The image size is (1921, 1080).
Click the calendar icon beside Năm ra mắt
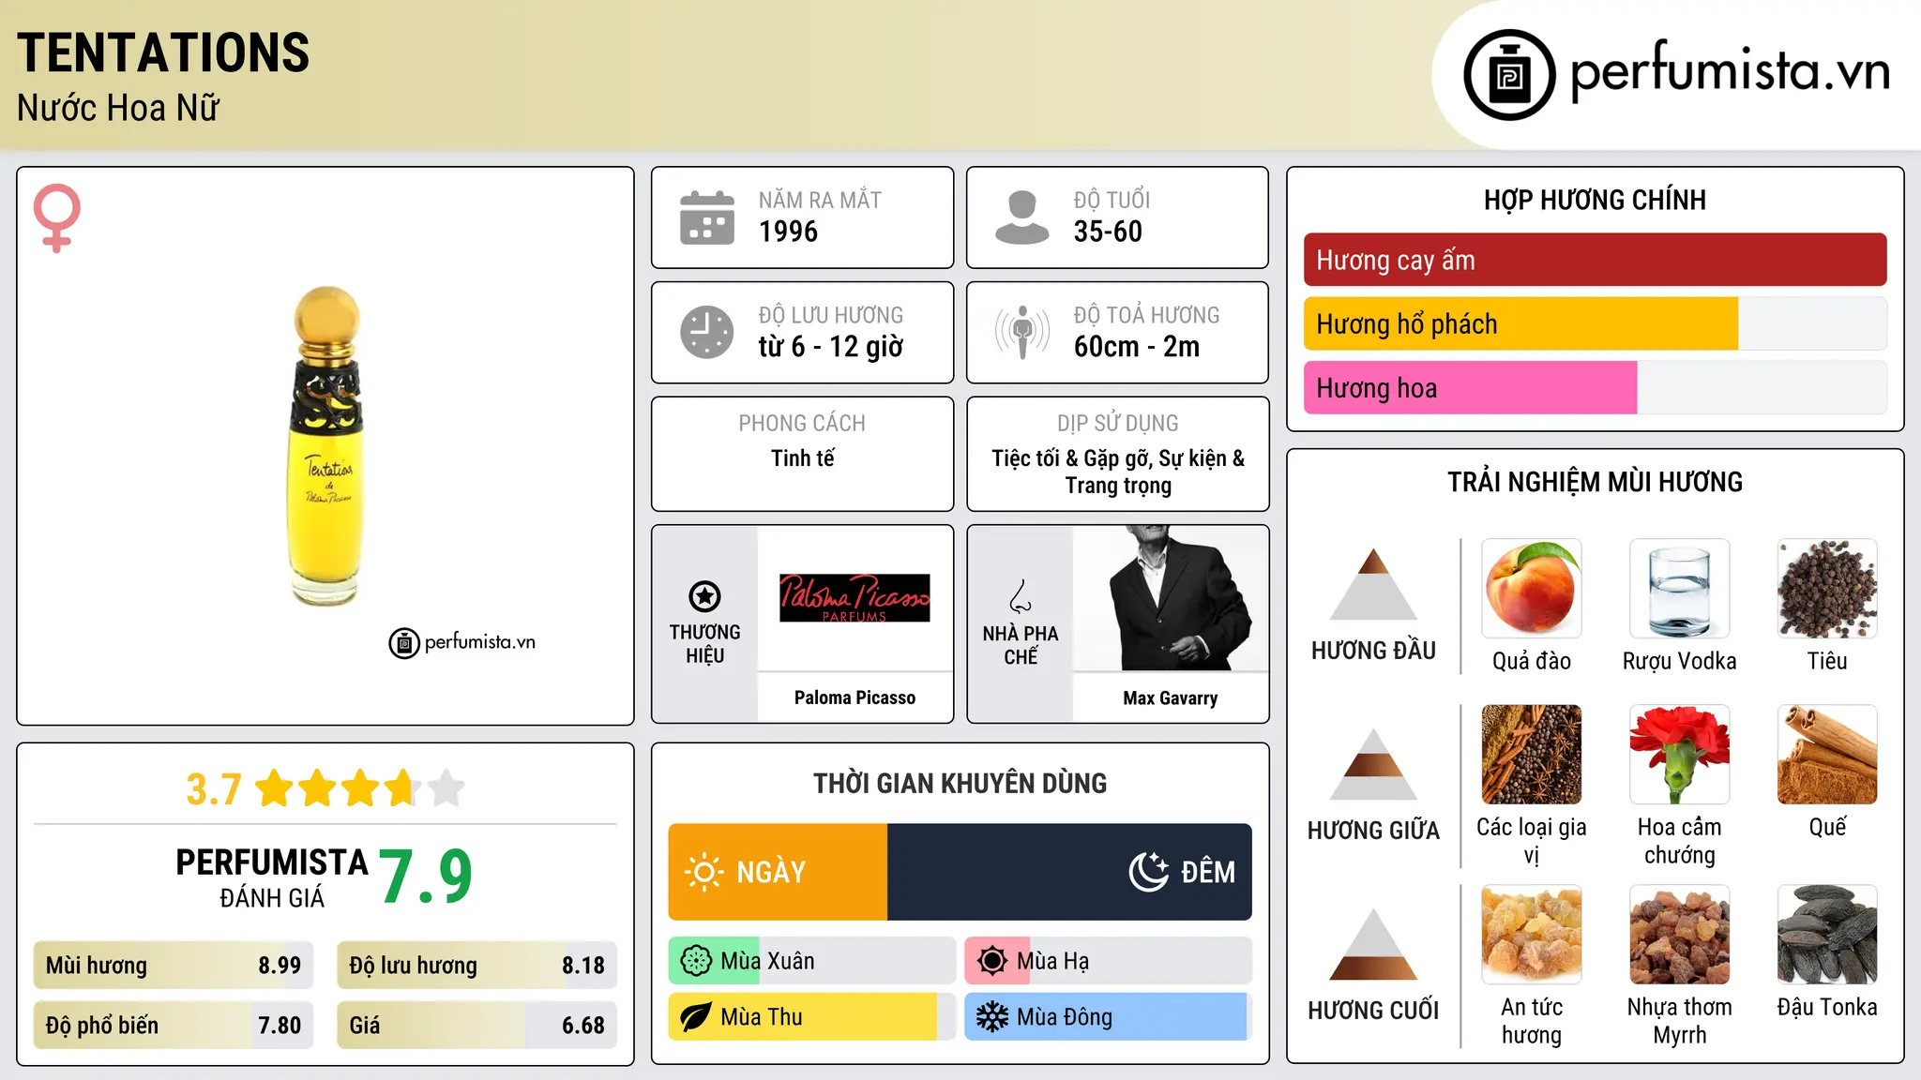[x=707, y=217]
